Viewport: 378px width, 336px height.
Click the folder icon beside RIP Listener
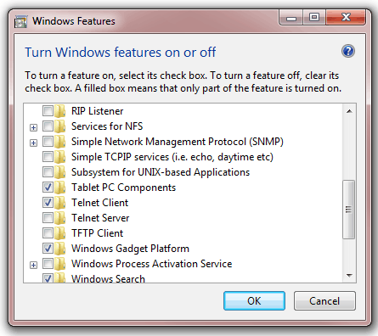tap(60, 111)
